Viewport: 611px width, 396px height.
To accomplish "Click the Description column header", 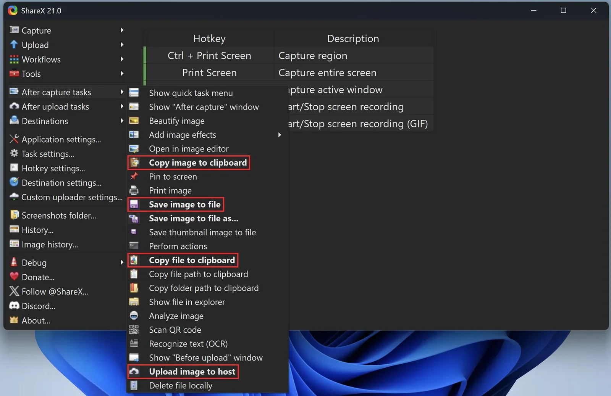I will click(x=353, y=38).
